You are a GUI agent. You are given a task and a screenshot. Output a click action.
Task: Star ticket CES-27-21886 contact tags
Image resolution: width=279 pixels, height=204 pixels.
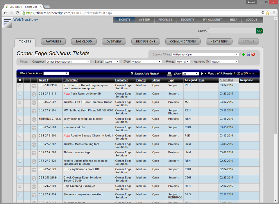(34, 153)
